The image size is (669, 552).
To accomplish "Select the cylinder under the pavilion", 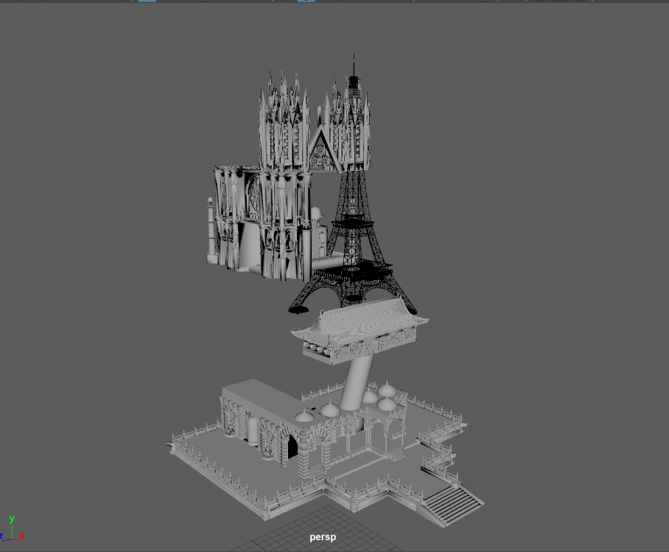I will pos(357,382).
